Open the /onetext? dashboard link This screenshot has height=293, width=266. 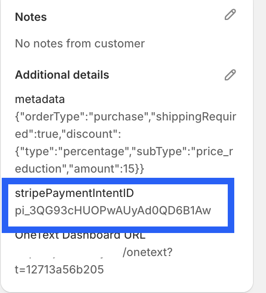(147, 252)
